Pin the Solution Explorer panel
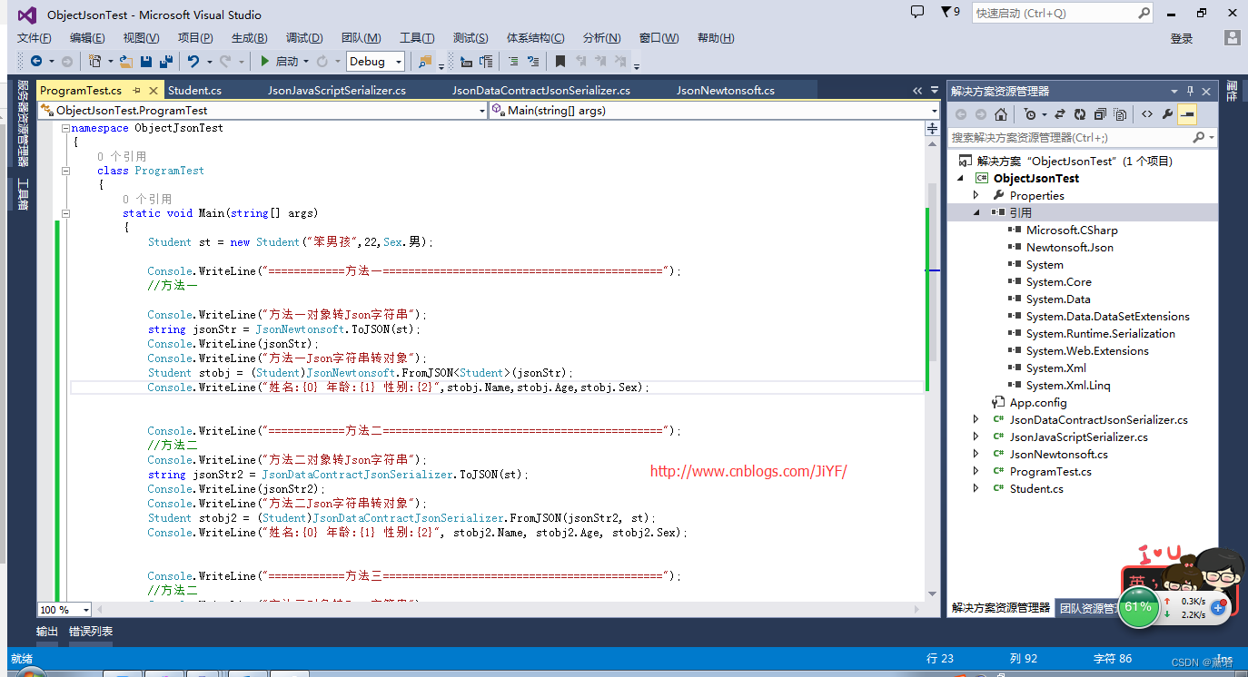The height and width of the screenshot is (677, 1248). 1191,91
